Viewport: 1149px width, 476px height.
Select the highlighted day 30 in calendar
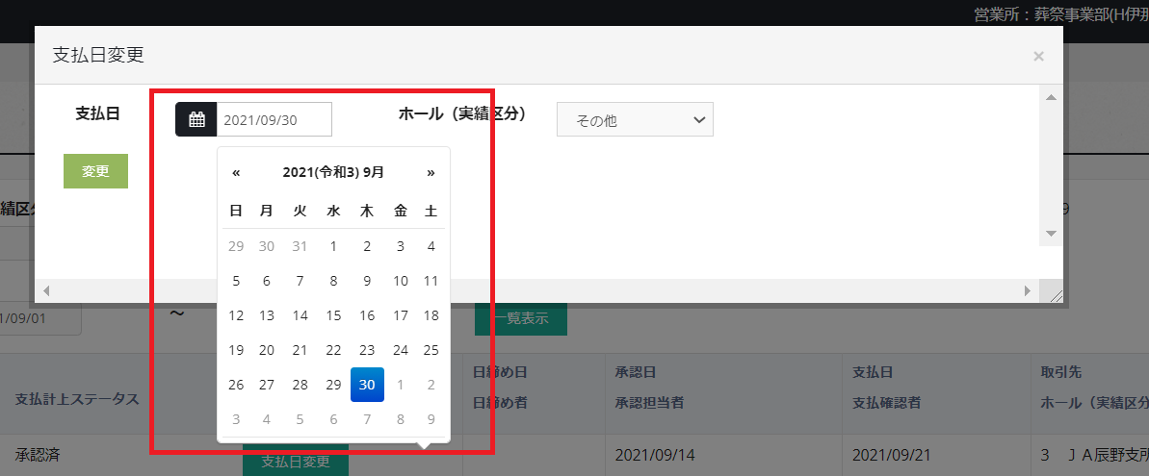click(x=367, y=385)
